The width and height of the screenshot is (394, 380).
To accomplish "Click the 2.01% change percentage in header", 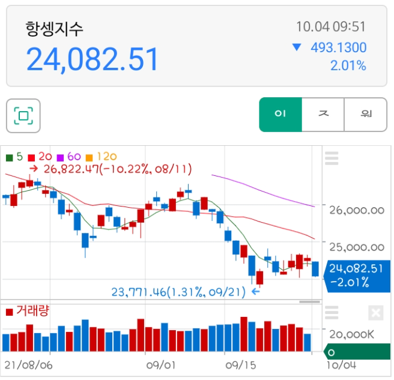I will click(x=348, y=65).
